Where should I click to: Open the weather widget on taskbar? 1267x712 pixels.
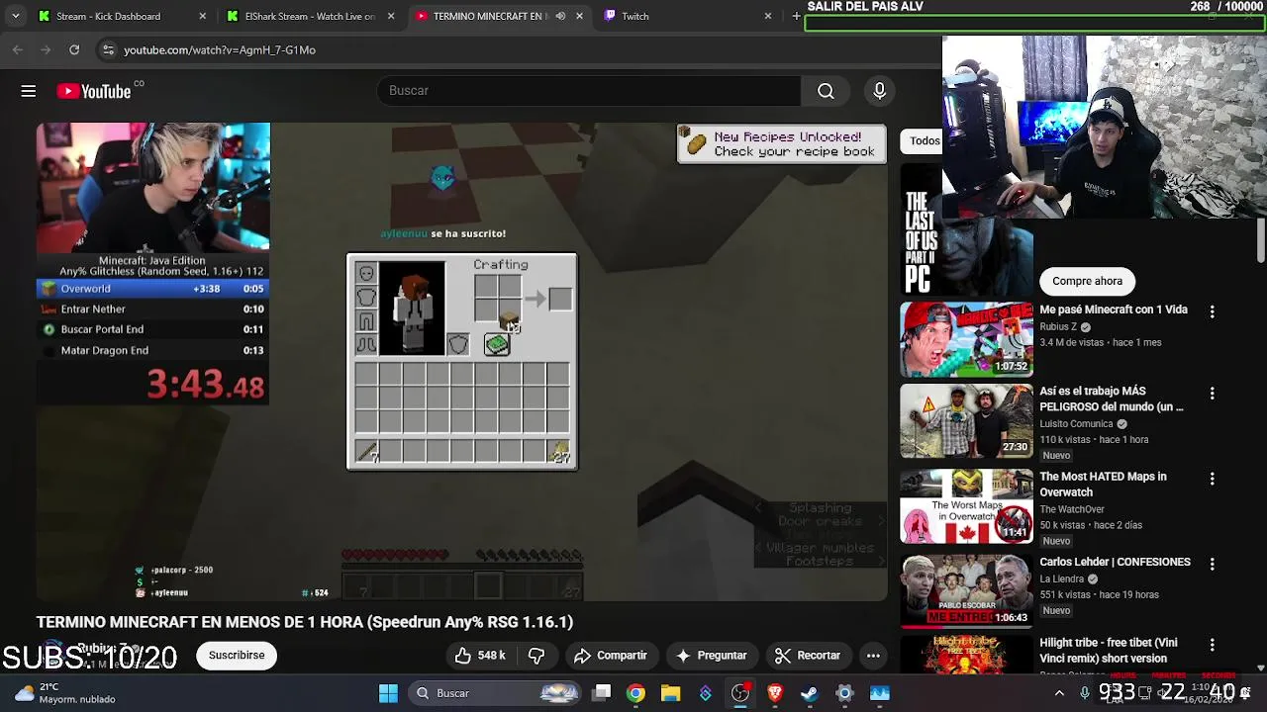65,693
